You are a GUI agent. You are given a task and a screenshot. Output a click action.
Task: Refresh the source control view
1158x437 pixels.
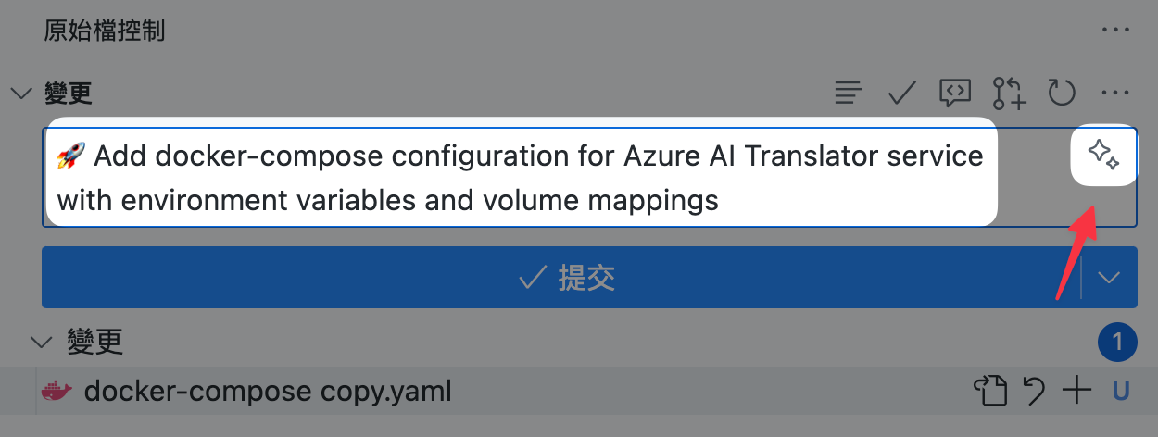1062,93
